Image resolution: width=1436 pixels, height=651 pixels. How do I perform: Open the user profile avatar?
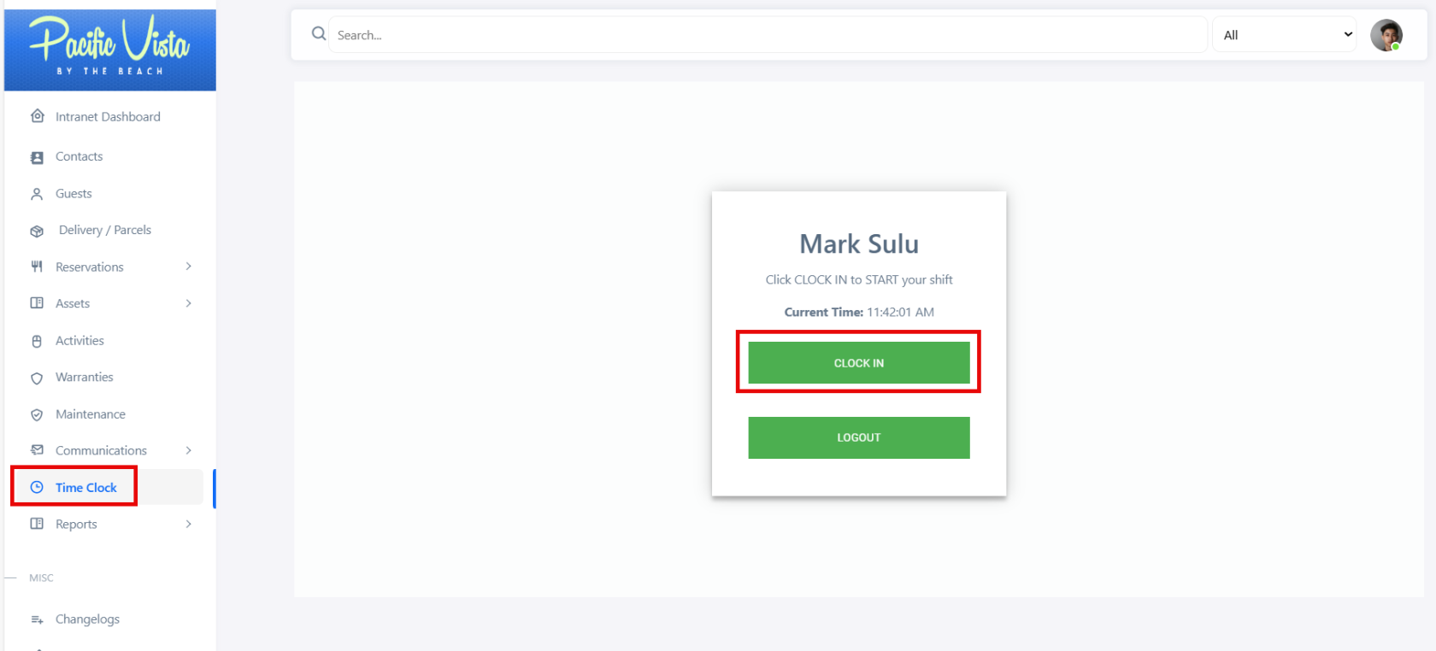coord(1386,35)
